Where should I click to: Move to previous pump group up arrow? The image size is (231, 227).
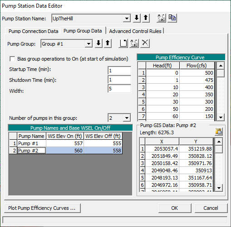point(108,43)
